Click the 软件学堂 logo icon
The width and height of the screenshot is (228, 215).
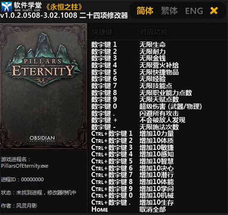click(x=6, y=6)
